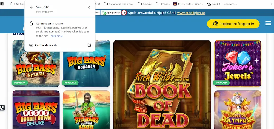Open the Learn more link
Image resolution: width=274 pixels, height=129 pixels.
point(56,36)
